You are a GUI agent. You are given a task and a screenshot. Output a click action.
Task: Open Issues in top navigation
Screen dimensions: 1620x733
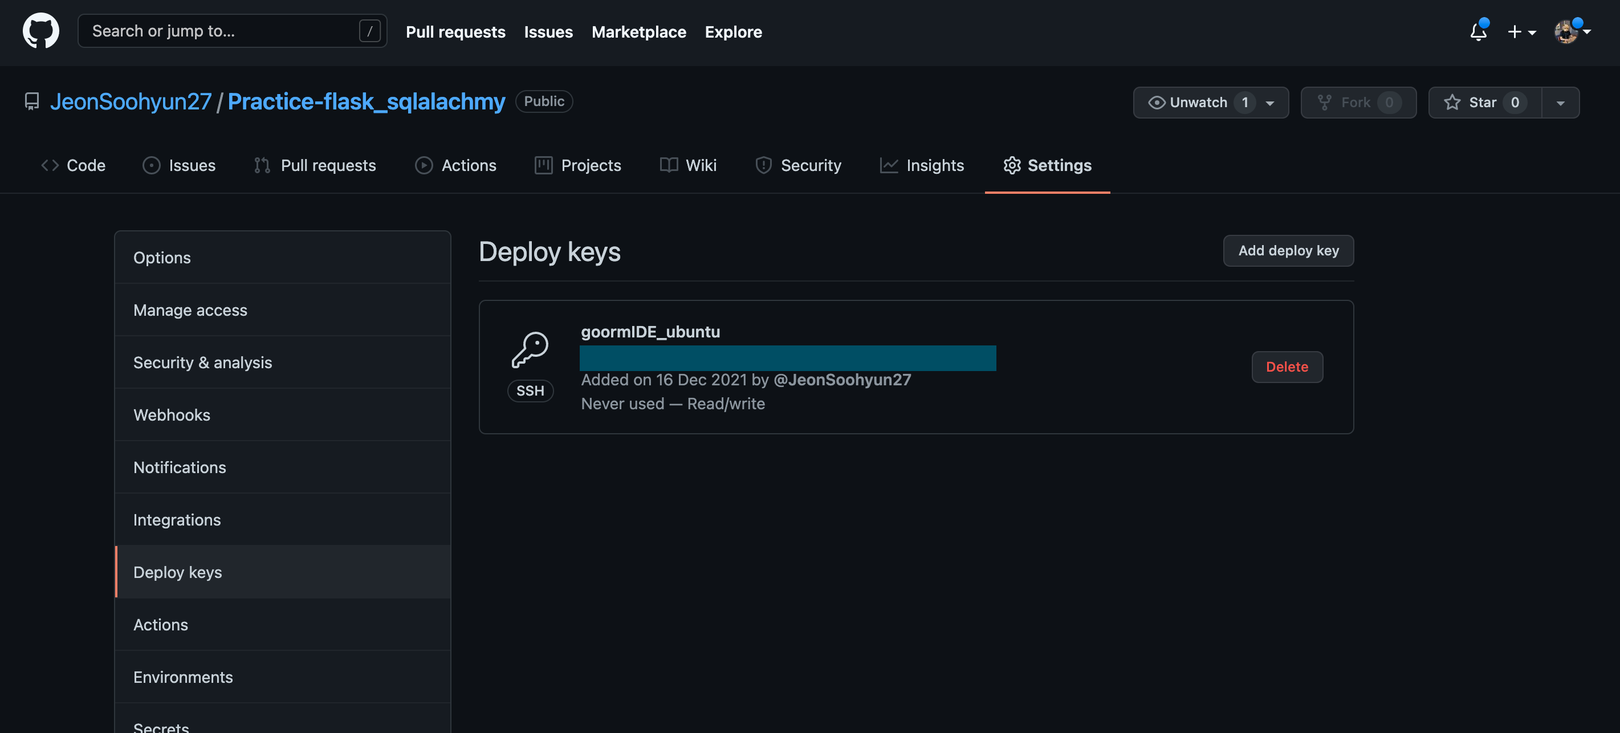548,31
